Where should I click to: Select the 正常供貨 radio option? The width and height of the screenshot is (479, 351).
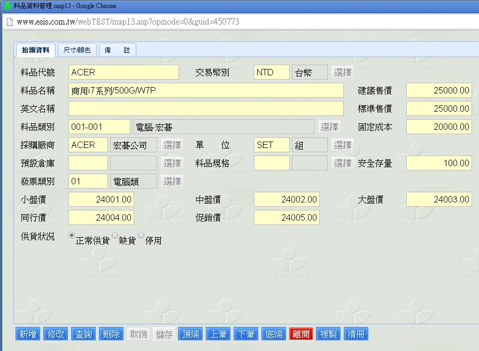point(72,235)
